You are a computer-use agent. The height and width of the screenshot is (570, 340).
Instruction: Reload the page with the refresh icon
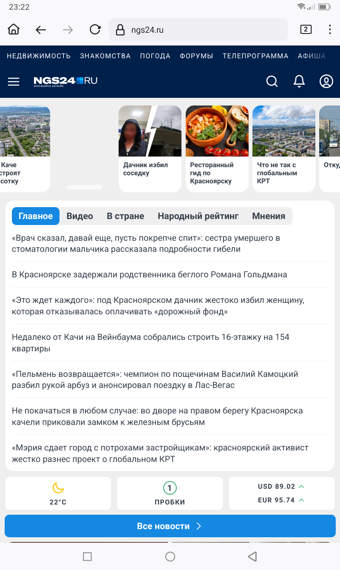tap(95, 30)
